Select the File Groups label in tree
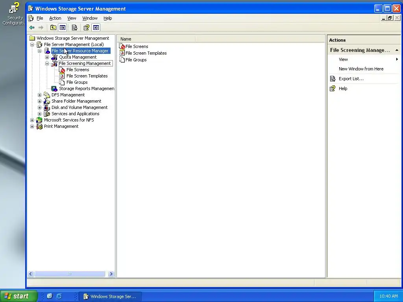 pyautogui.click(x=77, y=82)
